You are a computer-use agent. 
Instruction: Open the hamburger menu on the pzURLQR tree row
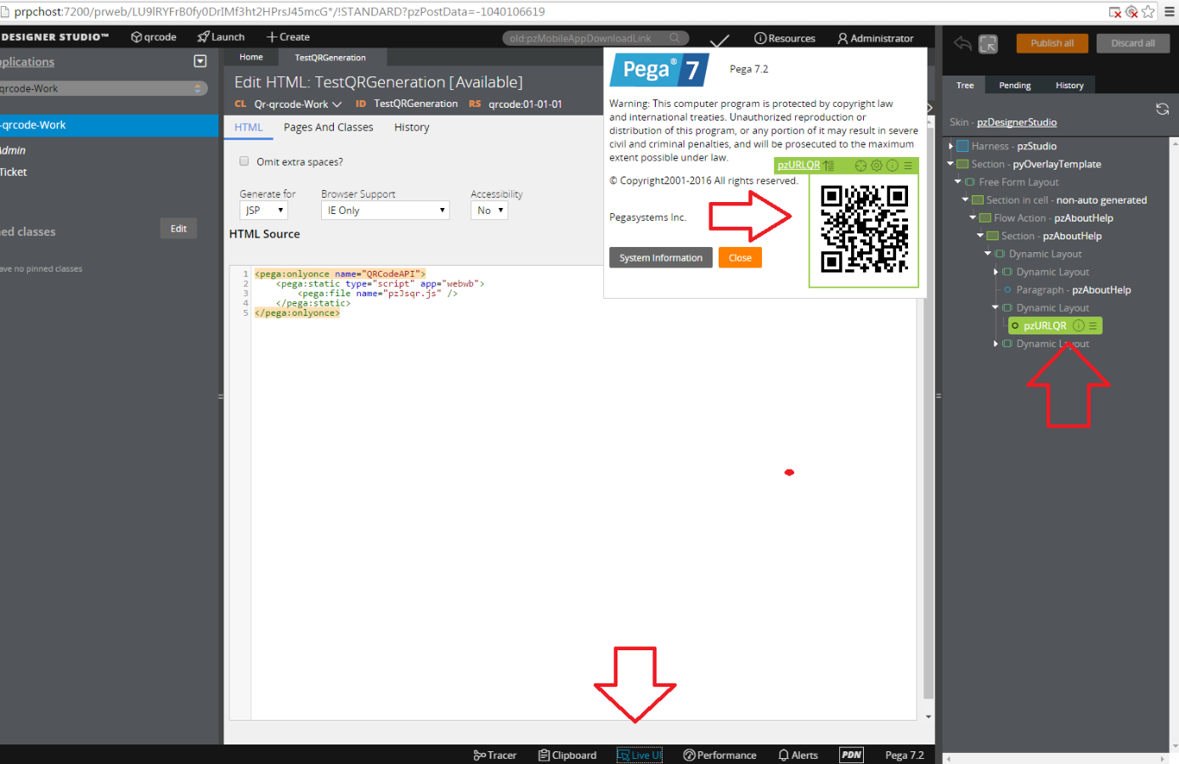(x=1093, y=326)
